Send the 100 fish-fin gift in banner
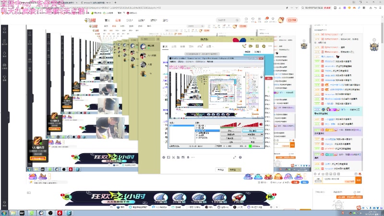The width and height of the screenshot is (384, 216). click(199, 198)
